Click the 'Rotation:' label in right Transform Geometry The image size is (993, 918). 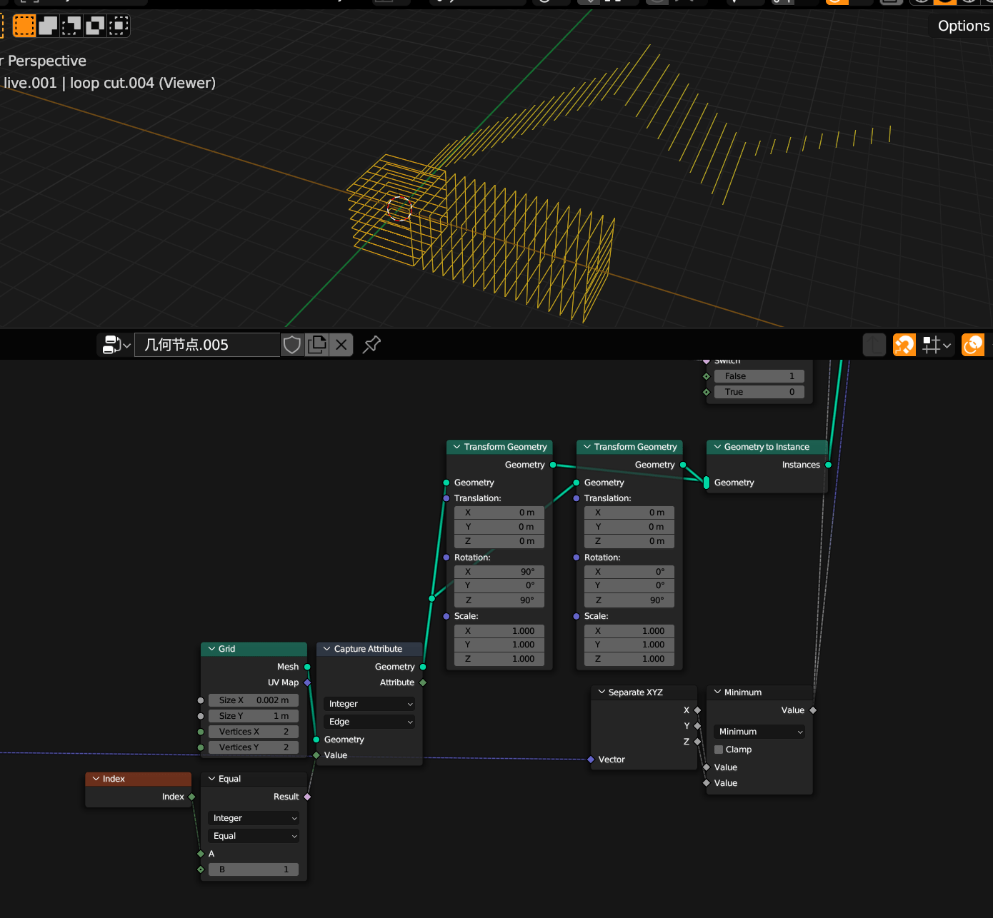click(x=602, y=558)
